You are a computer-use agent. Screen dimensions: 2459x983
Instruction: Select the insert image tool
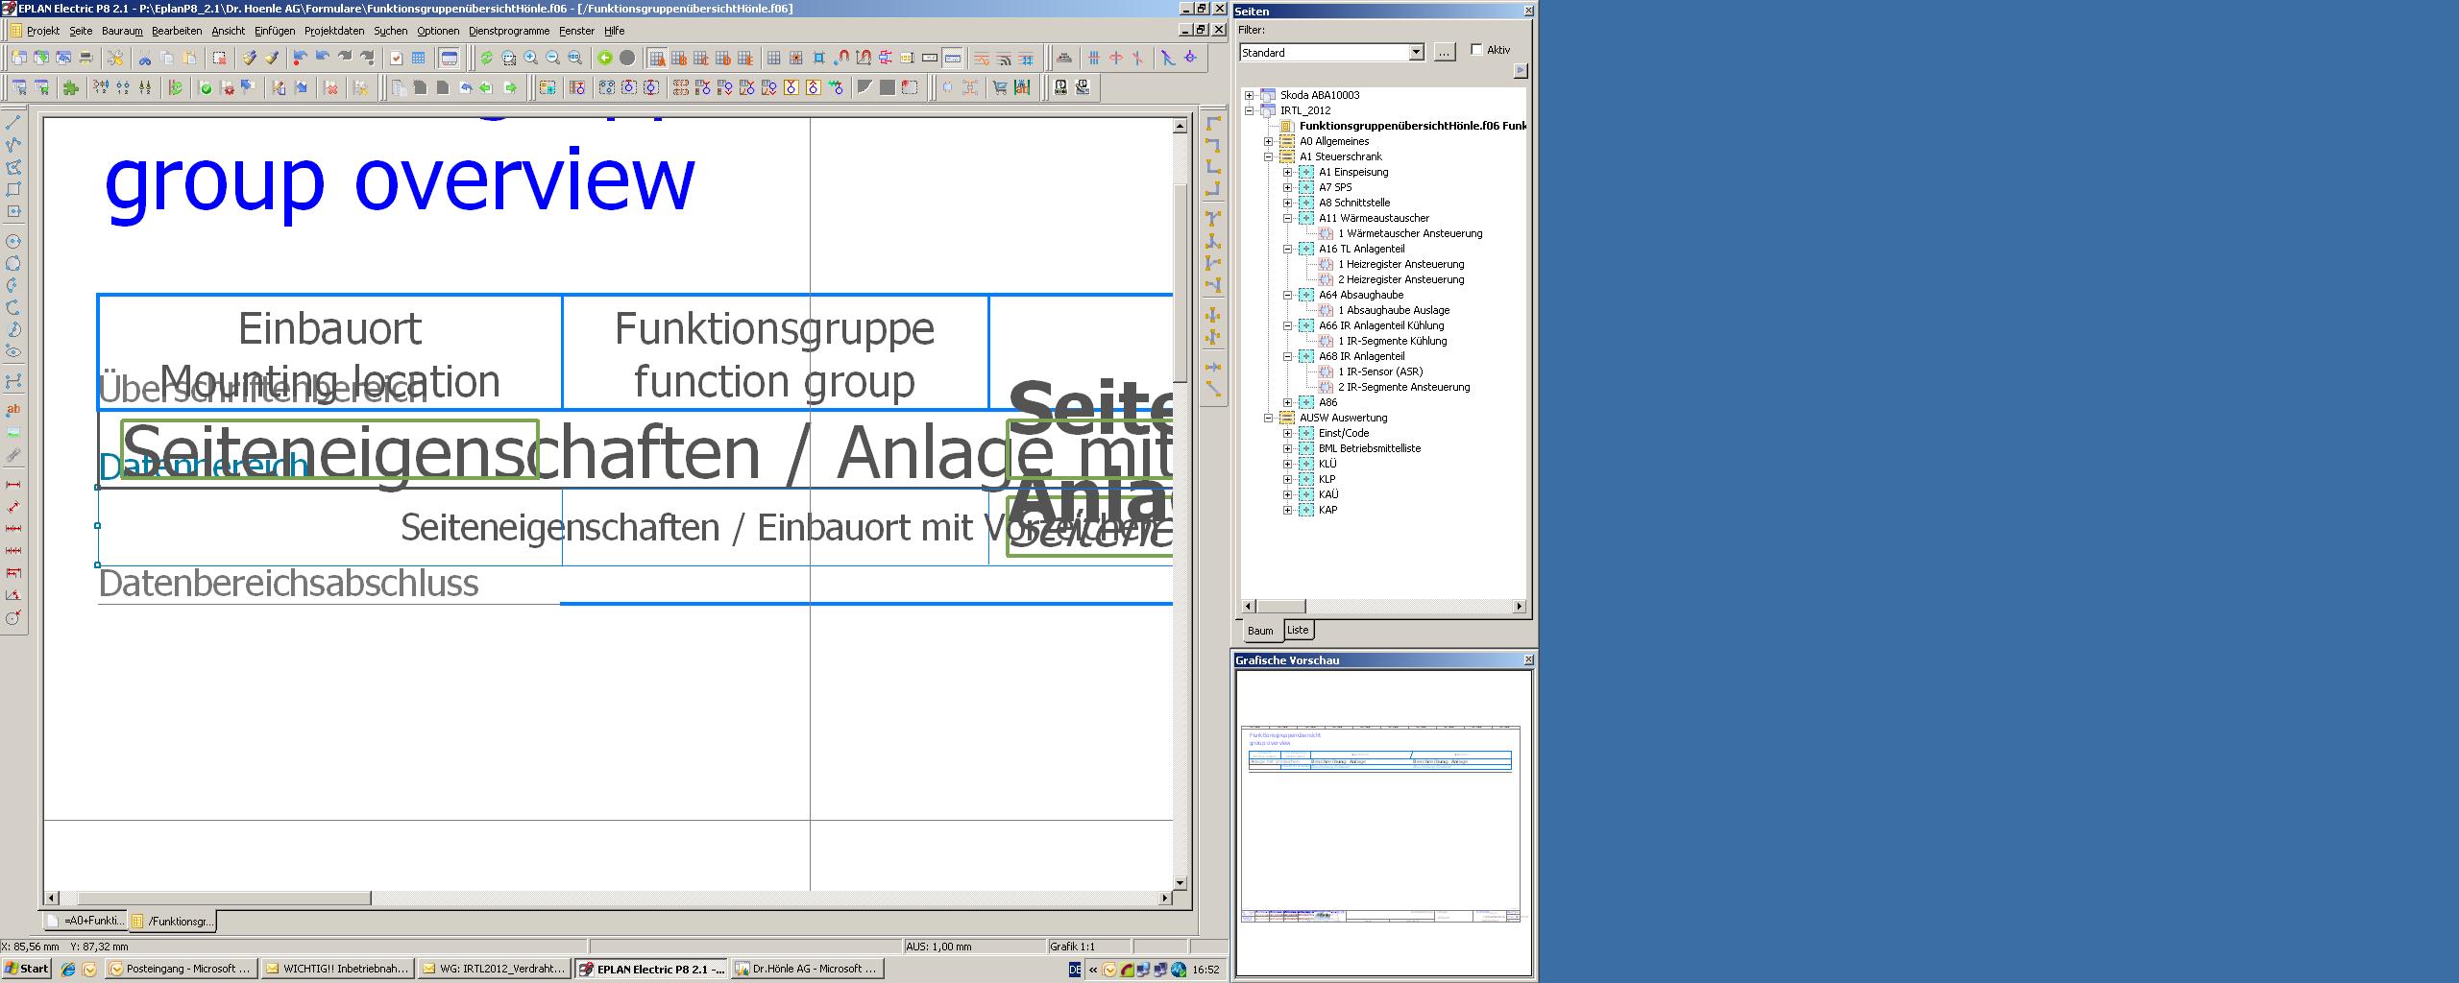tap(13, 432)
